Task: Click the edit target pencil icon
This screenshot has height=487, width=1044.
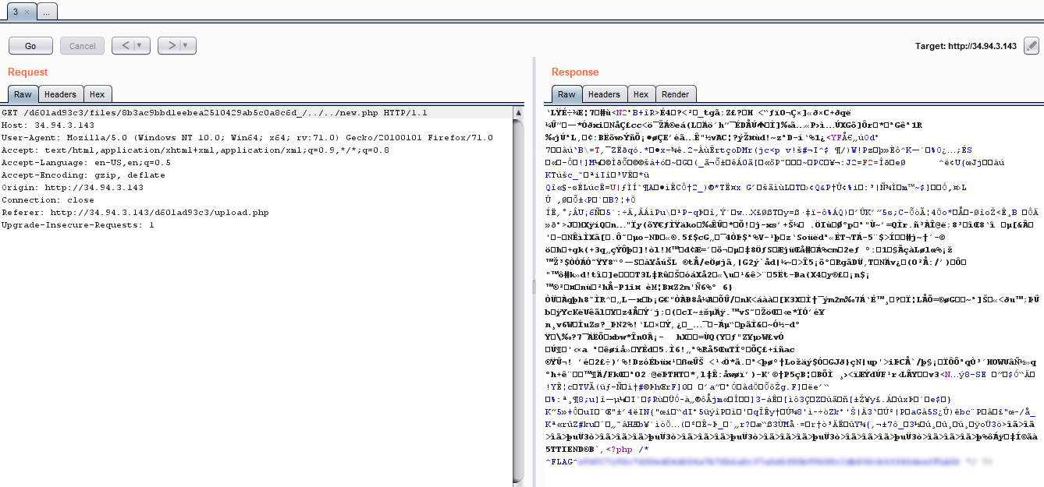Action: [x=1032, y=46]
